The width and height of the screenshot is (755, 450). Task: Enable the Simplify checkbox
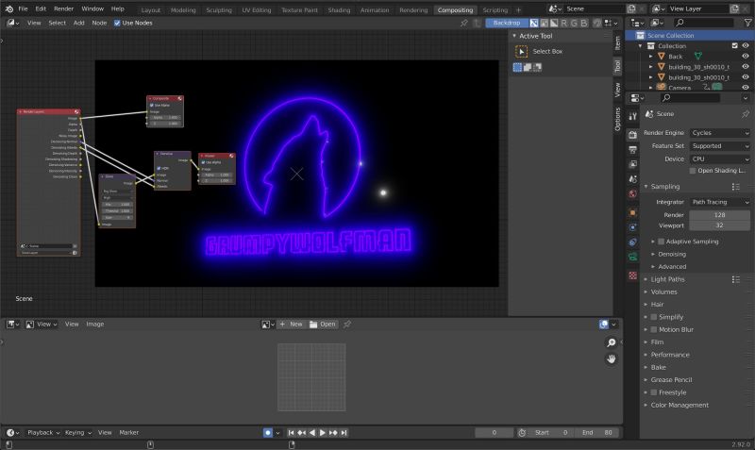coord(654,317)
